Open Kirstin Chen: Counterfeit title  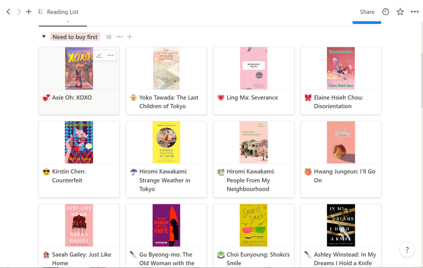point(69,176)
